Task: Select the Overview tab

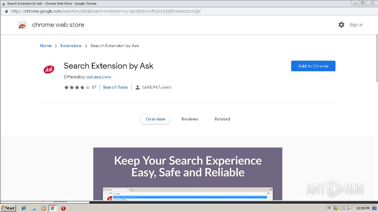Action: pos(155,119)
